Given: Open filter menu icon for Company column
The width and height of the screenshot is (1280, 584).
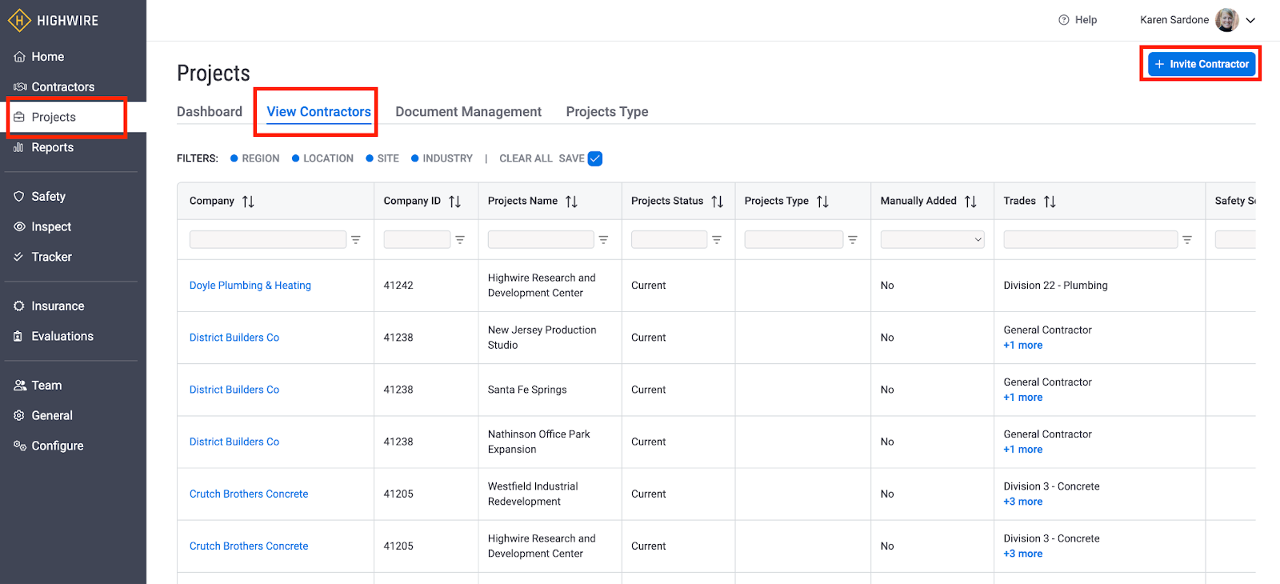Looking at the screenshot, I should (x=356, y=240).
